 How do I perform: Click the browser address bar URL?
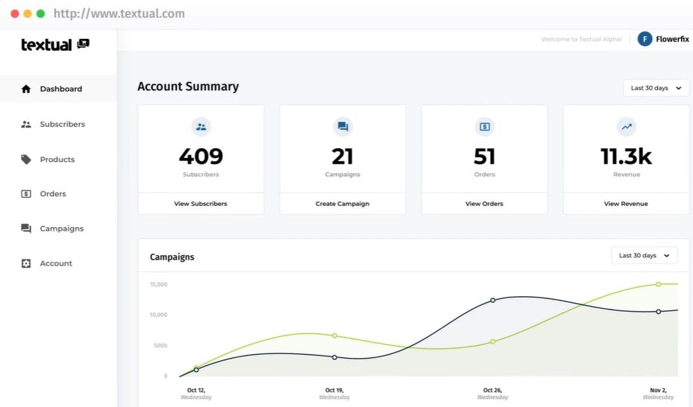[119, 13]
